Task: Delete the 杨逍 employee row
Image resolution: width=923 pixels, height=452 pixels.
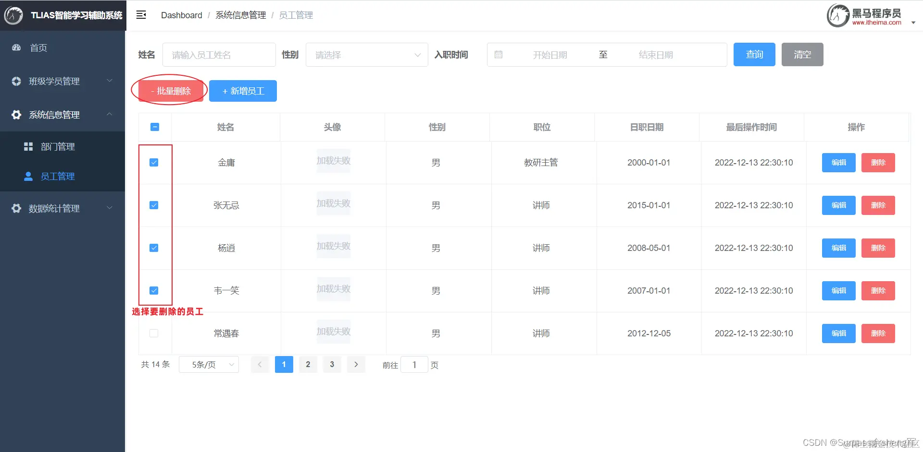Action: pos(878,248)
